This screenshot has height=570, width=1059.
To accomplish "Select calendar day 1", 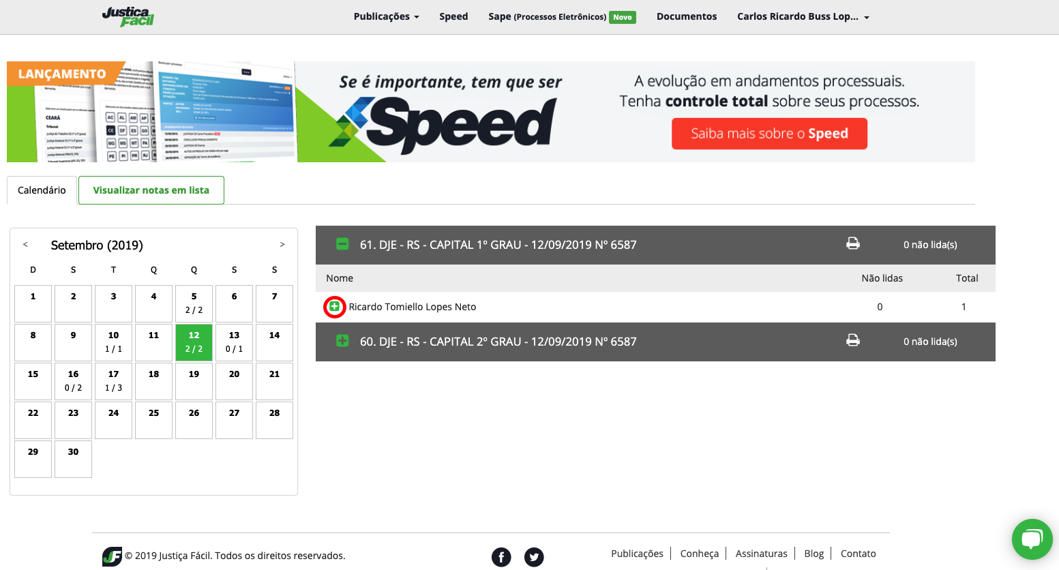I will coord(33,303).
